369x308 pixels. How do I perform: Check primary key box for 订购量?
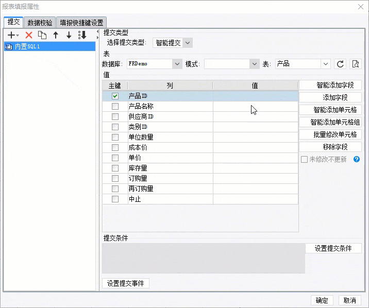[x=115, y=178]
